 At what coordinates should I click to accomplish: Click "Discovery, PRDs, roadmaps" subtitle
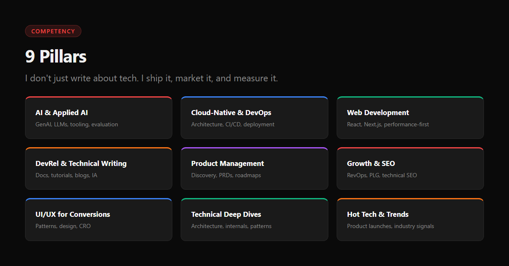pyautogui.click(x=226, y=175)
